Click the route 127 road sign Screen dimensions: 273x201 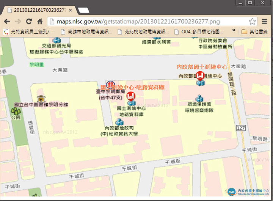tap(241, 128)
